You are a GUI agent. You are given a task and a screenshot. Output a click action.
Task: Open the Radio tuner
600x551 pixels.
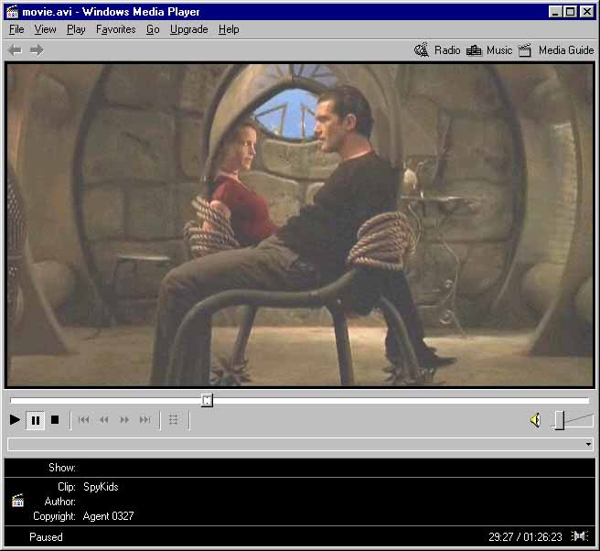pyautogui.click(x=437, y=50)
